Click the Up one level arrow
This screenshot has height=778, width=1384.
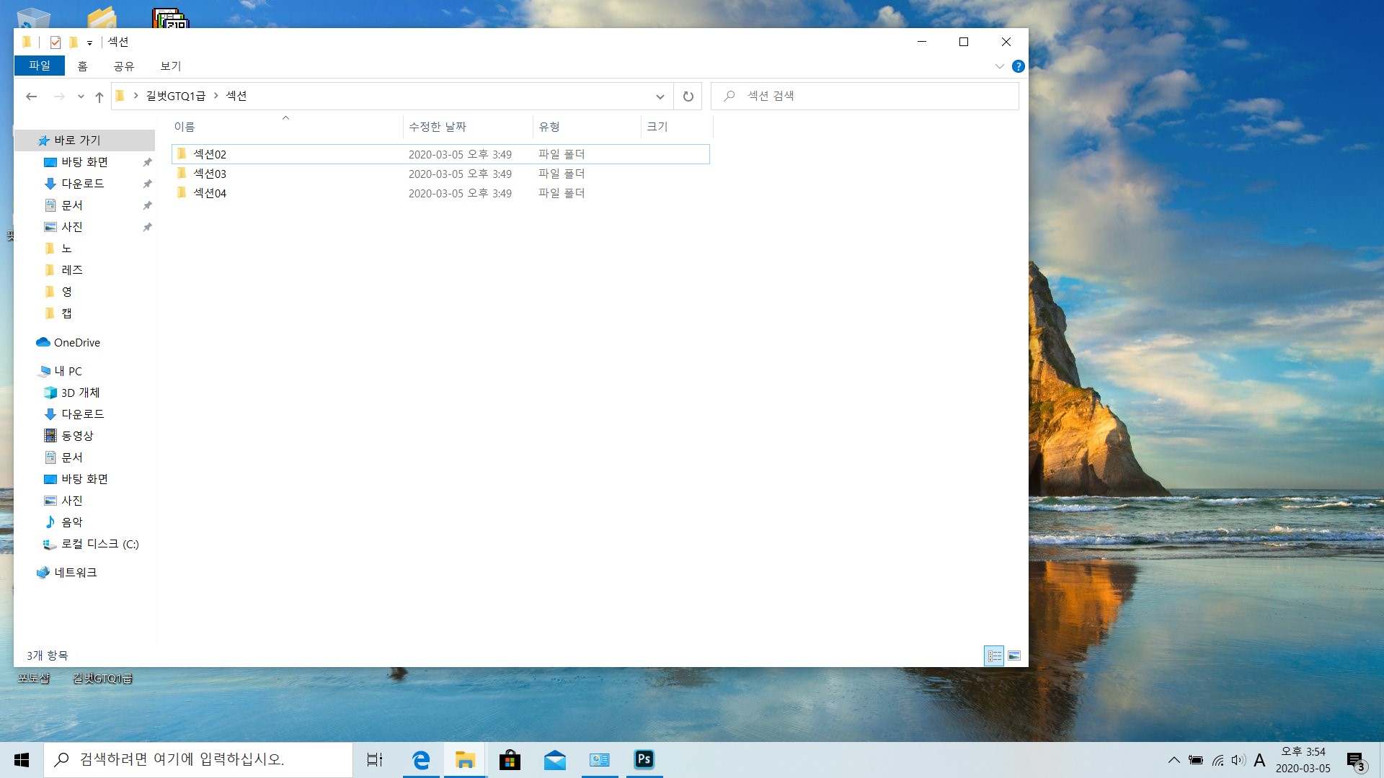(99, 97)
